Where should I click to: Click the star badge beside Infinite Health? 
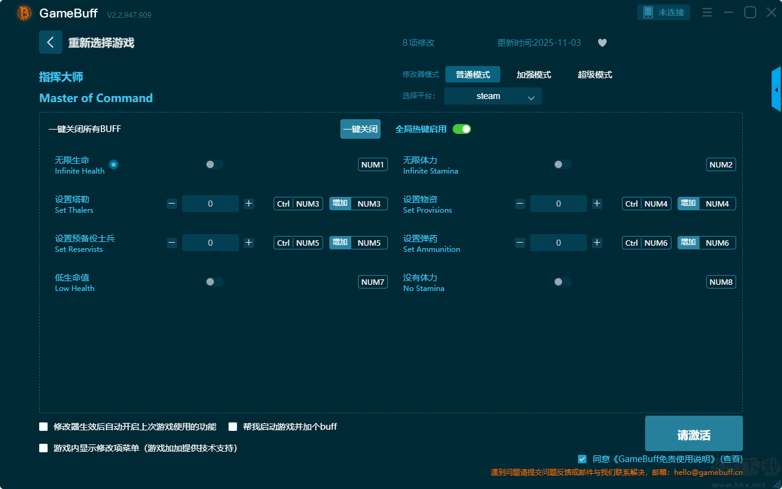pos(114,164)
